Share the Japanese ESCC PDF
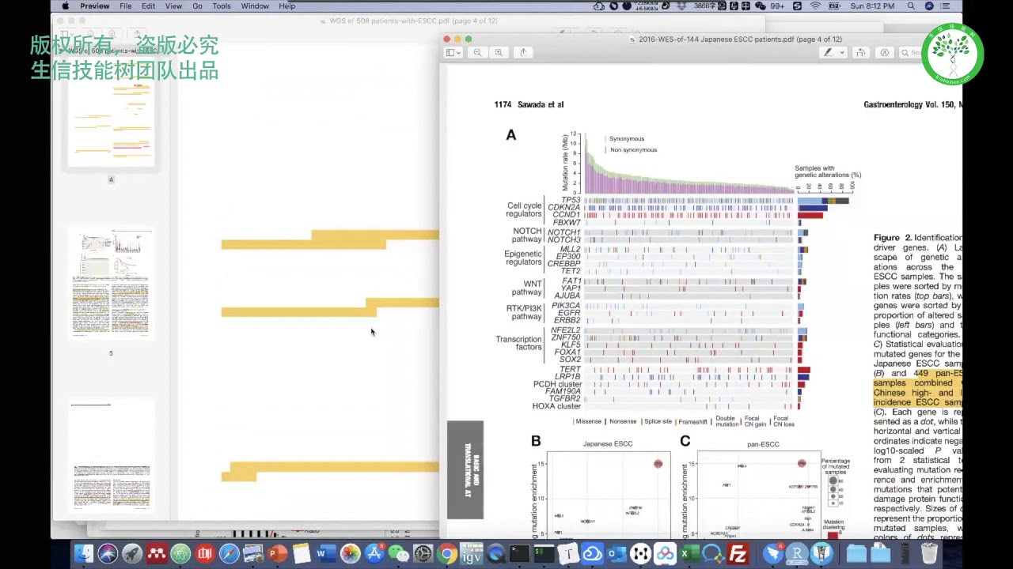 pyautogui.click(x=523, y=52)
